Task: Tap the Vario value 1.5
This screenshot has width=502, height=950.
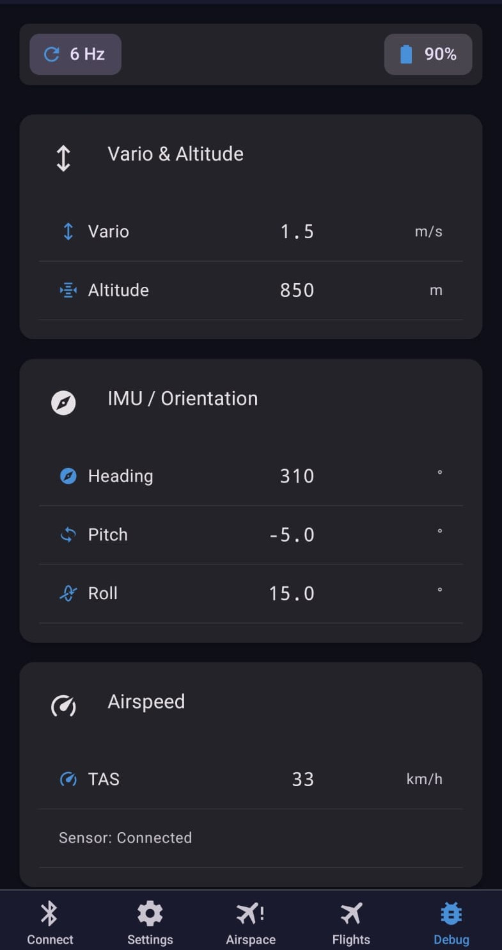Action: 297,232
